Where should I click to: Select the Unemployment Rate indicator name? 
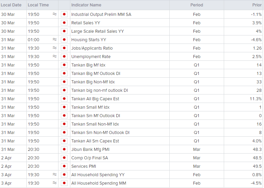click(x=91, y=57)
